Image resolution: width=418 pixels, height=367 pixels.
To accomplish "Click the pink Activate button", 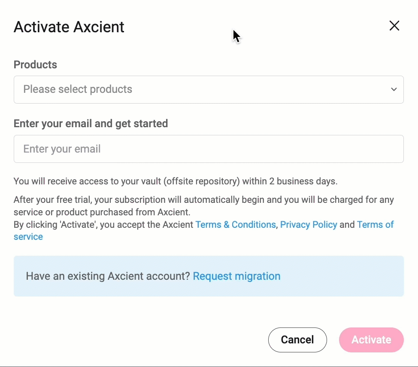I will 371,340.
